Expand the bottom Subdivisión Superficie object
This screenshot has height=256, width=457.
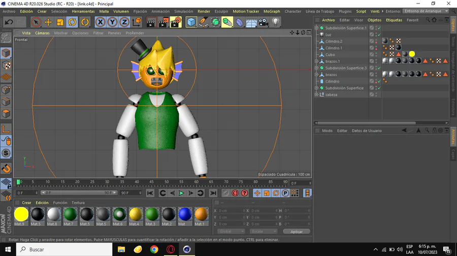click(316, 88)
